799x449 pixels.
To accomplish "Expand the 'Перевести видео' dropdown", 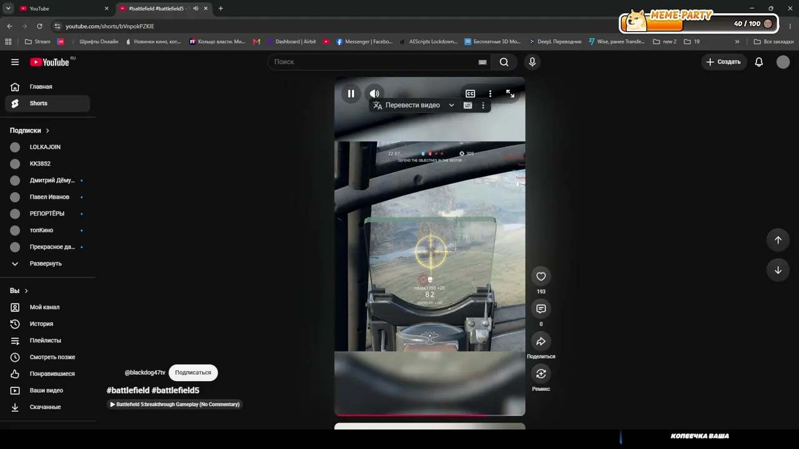I will (451, 105).
